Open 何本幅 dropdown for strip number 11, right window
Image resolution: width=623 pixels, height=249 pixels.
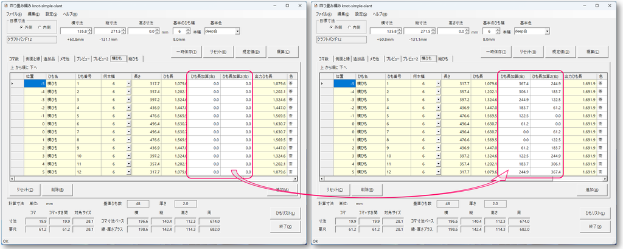click(x=439, y=164)
